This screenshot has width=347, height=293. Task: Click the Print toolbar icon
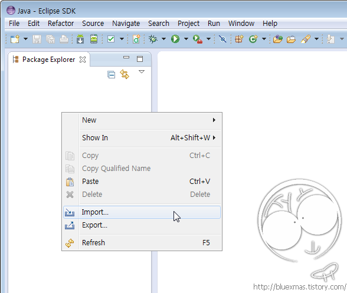(64, 39)
